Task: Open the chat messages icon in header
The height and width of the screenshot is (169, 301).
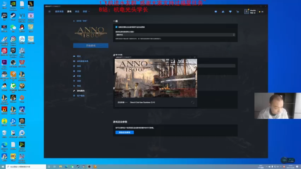Action: [x=216, y=12]
